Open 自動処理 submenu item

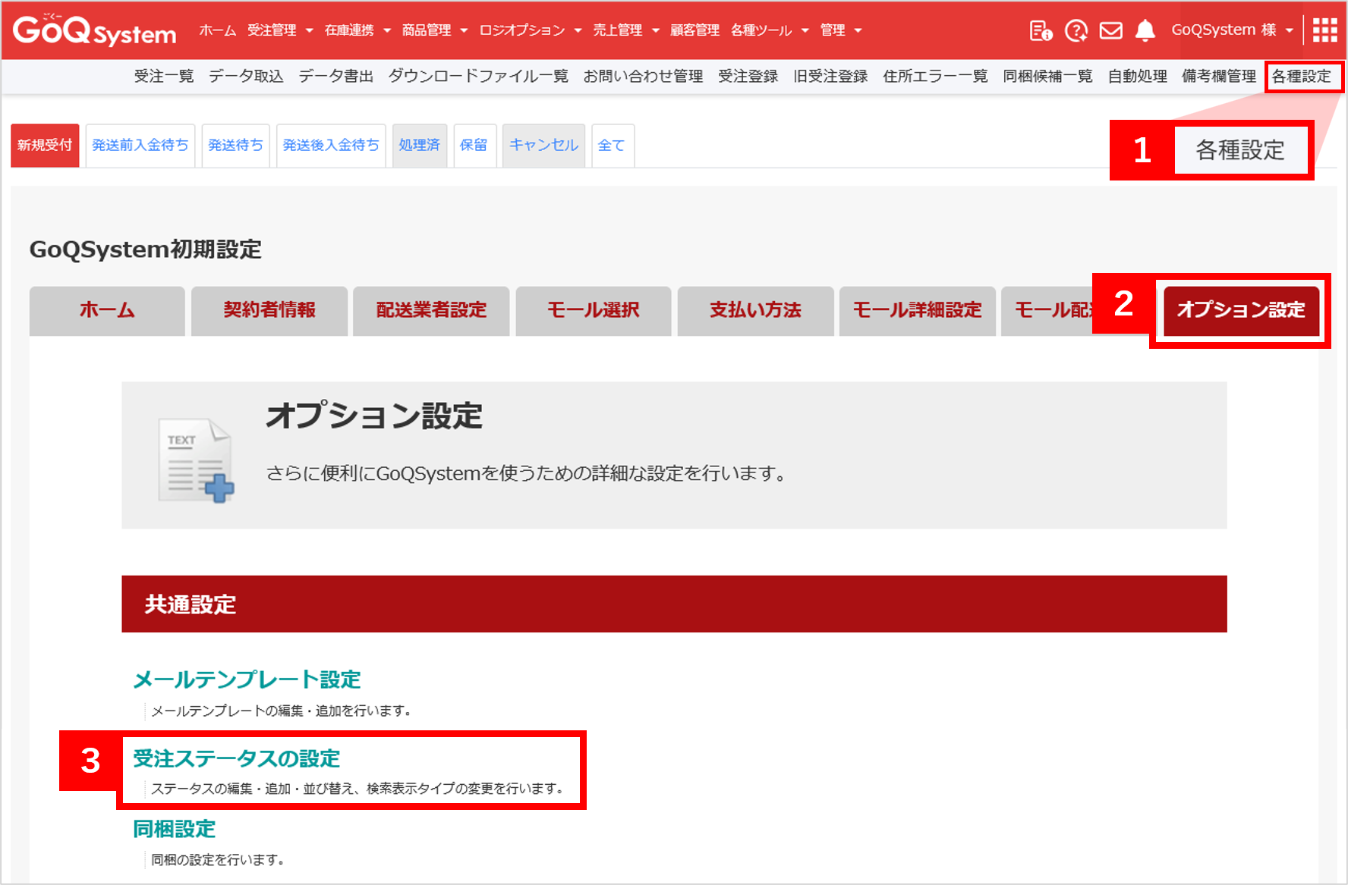point(1137,77)
